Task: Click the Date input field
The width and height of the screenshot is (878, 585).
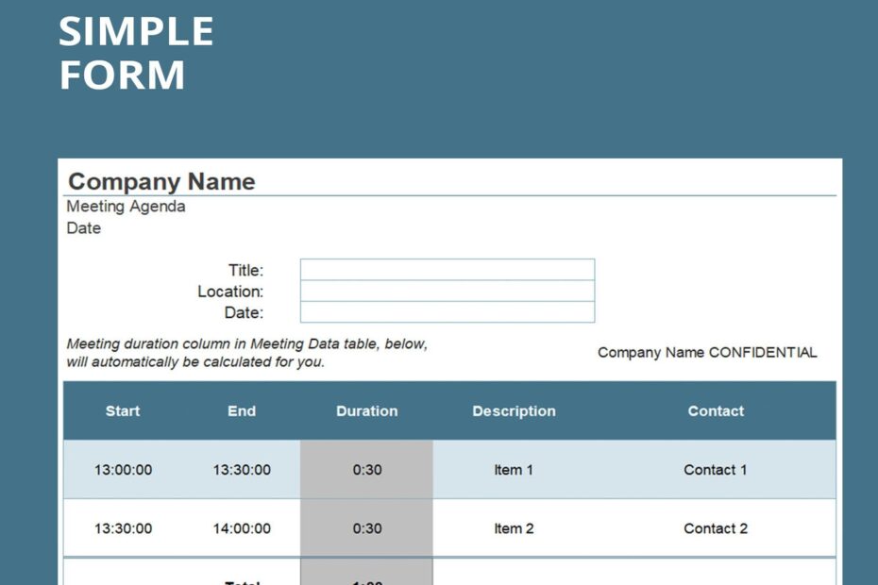Action: click(x=446, y=312)
